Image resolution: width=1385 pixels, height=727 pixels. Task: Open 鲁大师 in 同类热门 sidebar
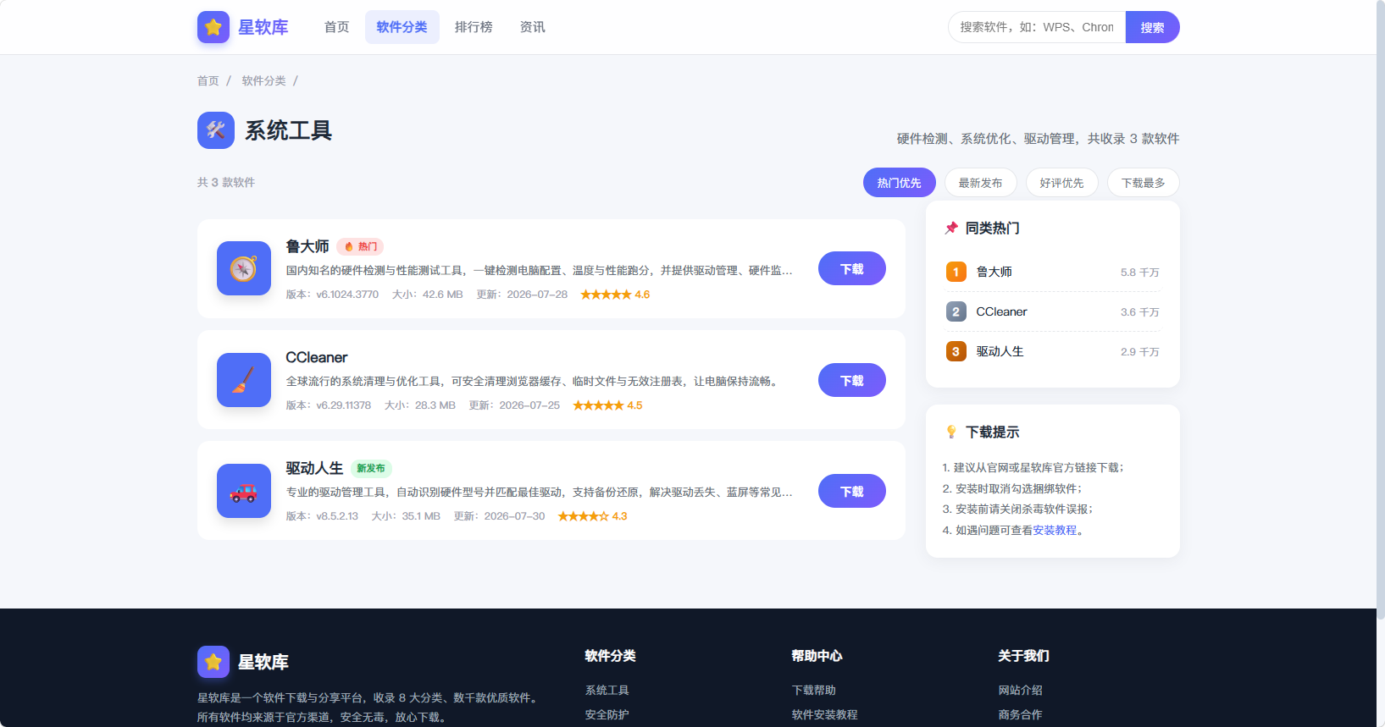(994, 272)
